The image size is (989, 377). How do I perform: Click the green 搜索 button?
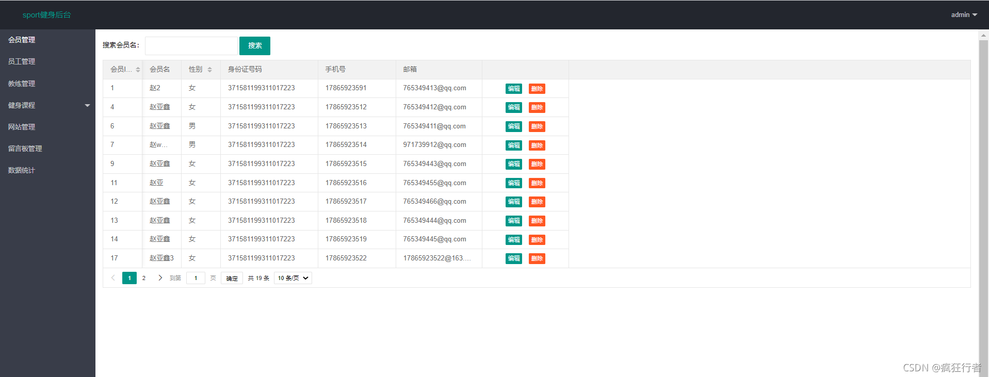[x=255, y=45]
